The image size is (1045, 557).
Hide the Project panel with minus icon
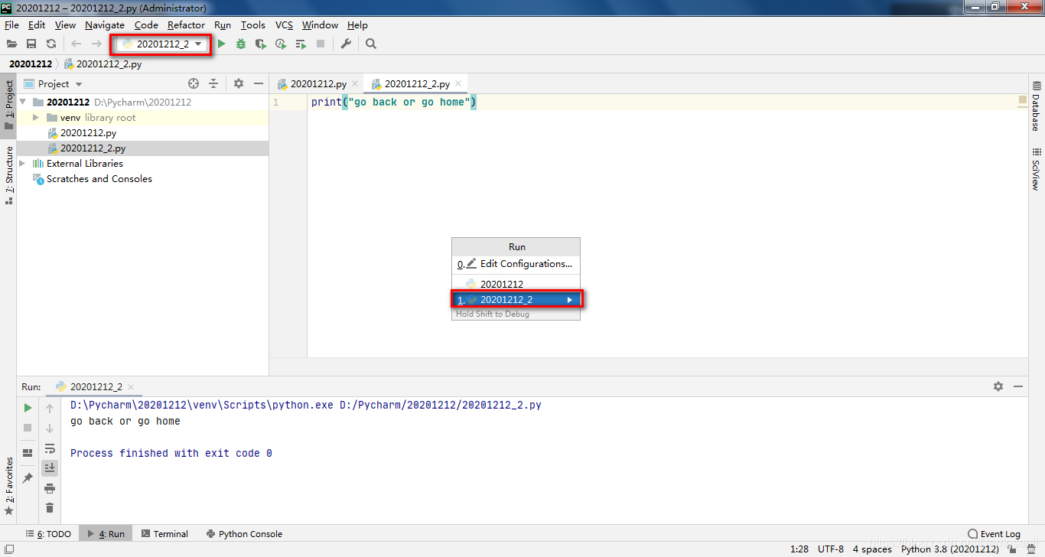pyautogui.click(x=259, y=83)
